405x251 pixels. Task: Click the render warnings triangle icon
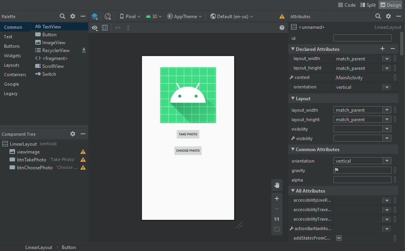[x=282, y=17]
